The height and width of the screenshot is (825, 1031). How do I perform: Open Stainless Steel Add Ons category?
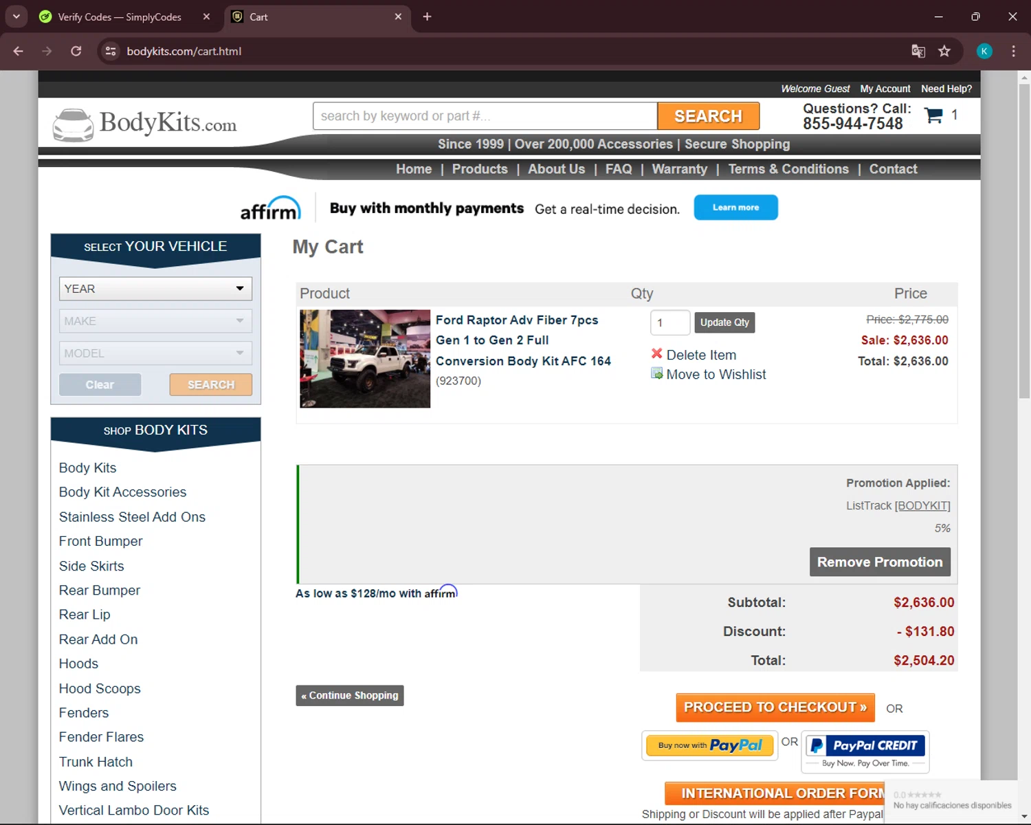pyautogui.click(x=132, y=517)
